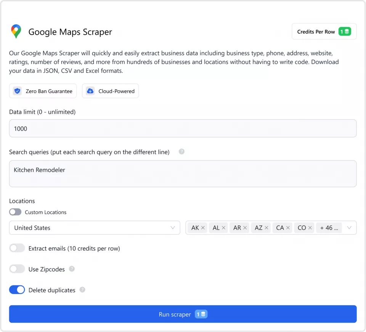Turn on the Use Zipcodes switch
Viewport: 366px width, 332px height.
pos(17,269)
